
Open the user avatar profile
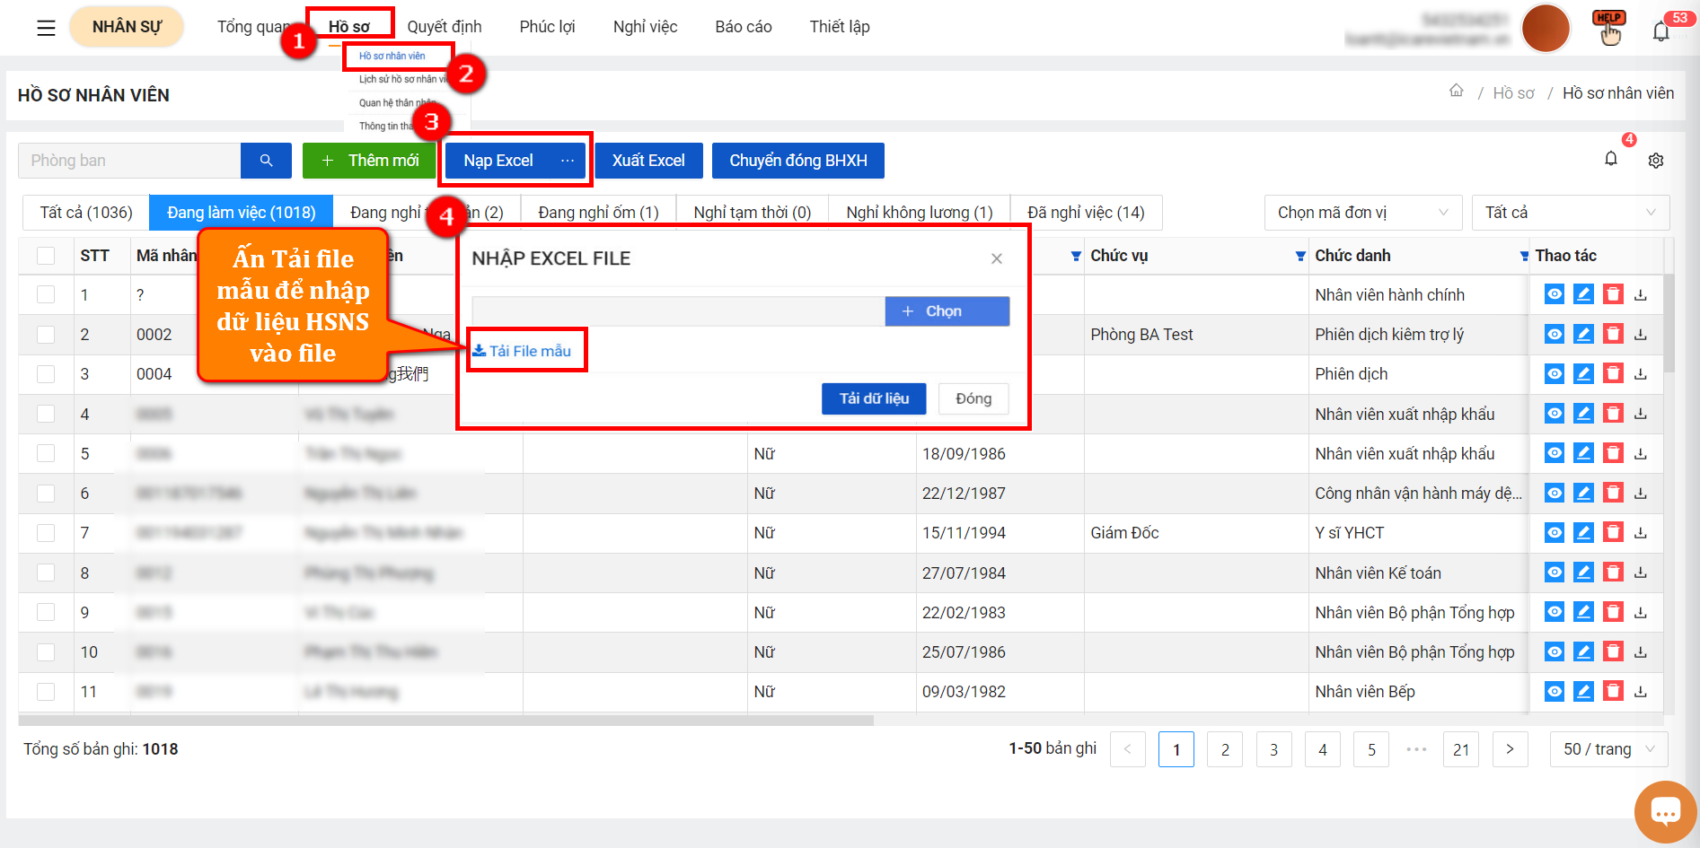tap(1546, 28)
